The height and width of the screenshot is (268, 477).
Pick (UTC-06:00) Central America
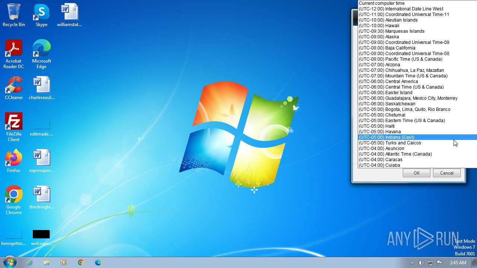click(x=418, y=82)
